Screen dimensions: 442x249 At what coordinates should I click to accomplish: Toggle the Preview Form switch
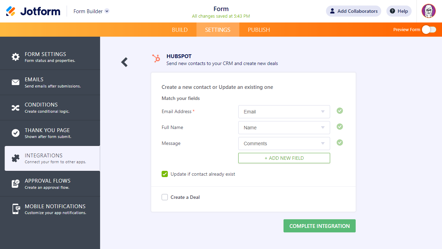click(429, 30)
